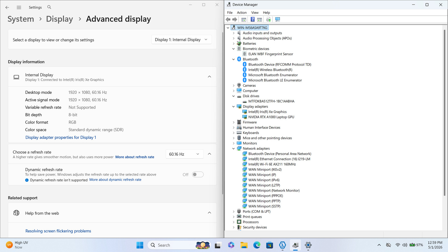448x252 pixels.
Task: Show hidden icons with tray chevron
Action: [379, 245]
